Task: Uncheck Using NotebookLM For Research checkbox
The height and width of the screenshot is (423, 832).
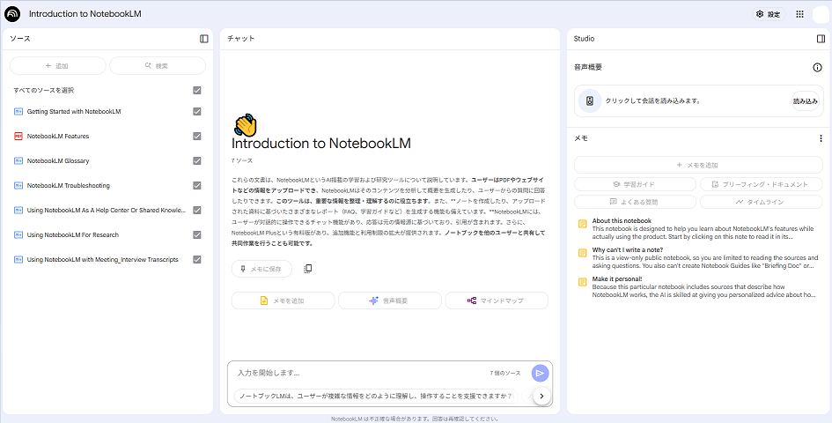Action: (197, 235)
